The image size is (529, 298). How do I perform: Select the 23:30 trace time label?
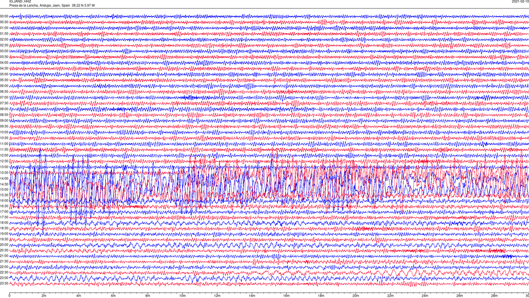pos(4,284)
